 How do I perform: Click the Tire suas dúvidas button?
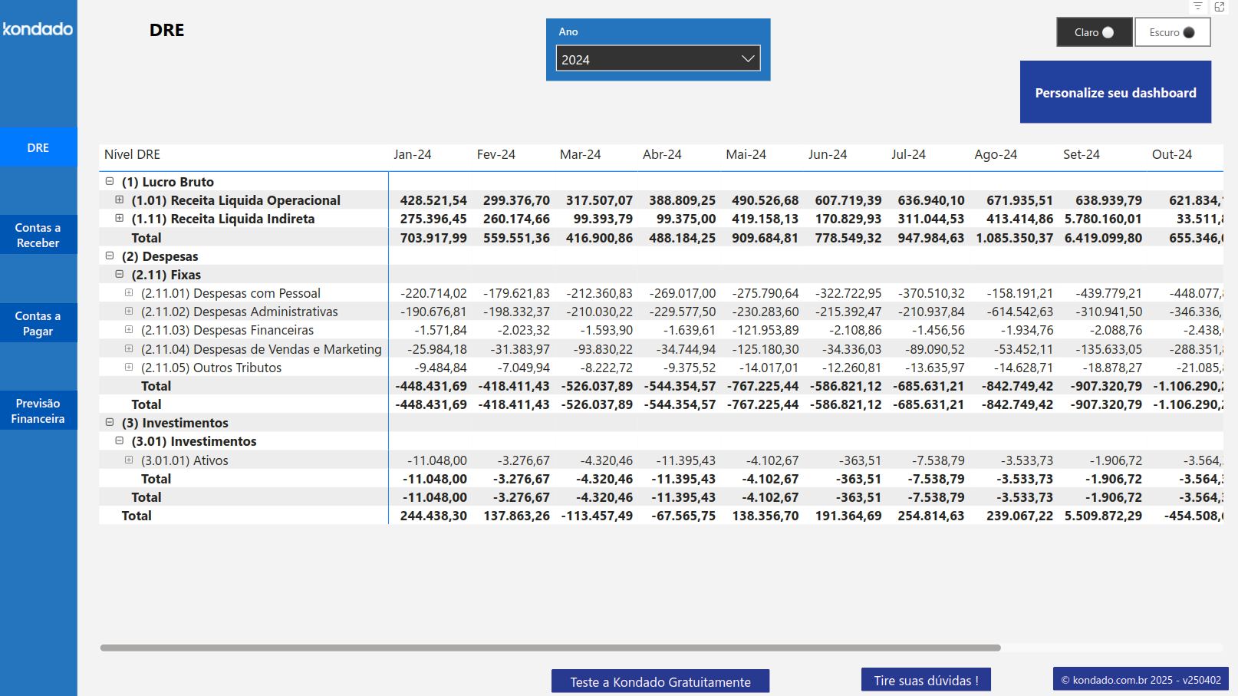[x=925, y=680]
